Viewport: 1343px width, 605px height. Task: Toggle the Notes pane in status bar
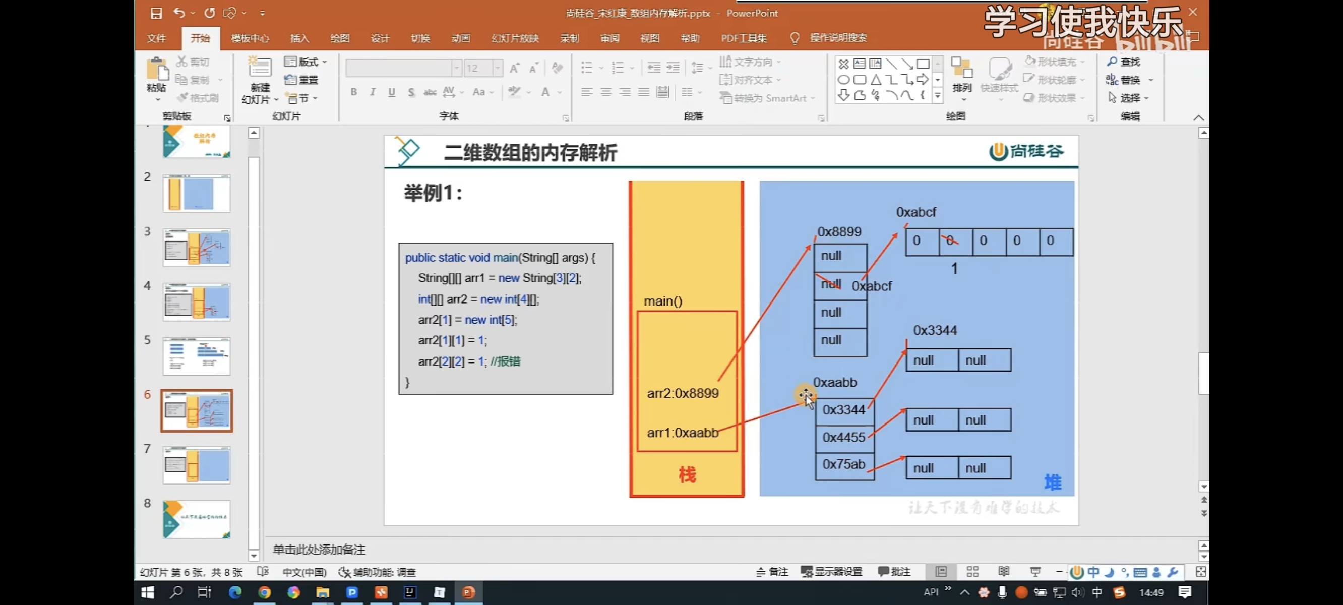tap(772, 572)
